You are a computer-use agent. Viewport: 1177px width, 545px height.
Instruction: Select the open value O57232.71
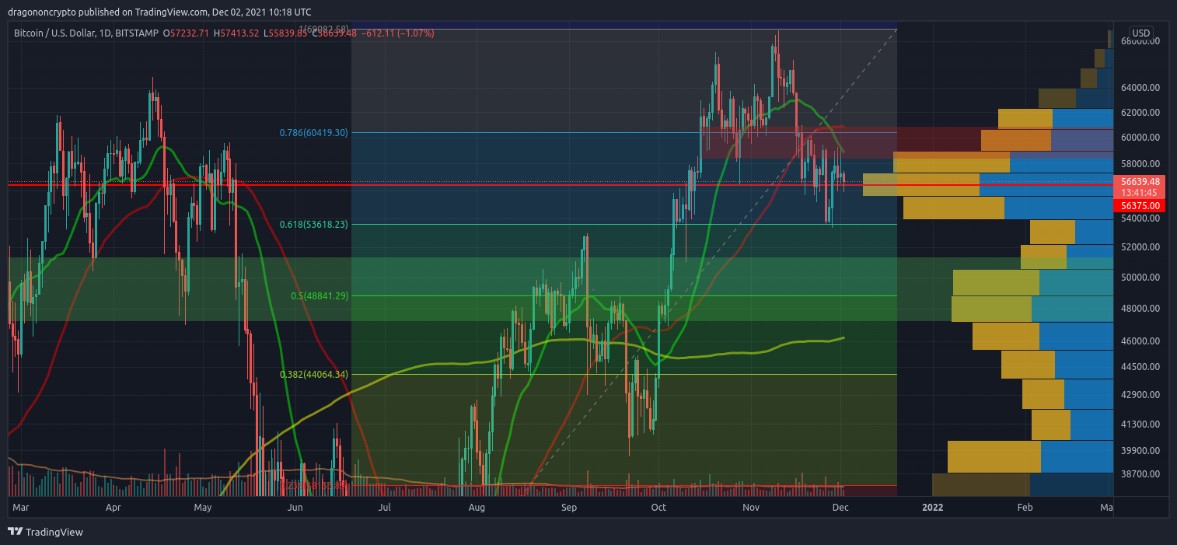187,33
